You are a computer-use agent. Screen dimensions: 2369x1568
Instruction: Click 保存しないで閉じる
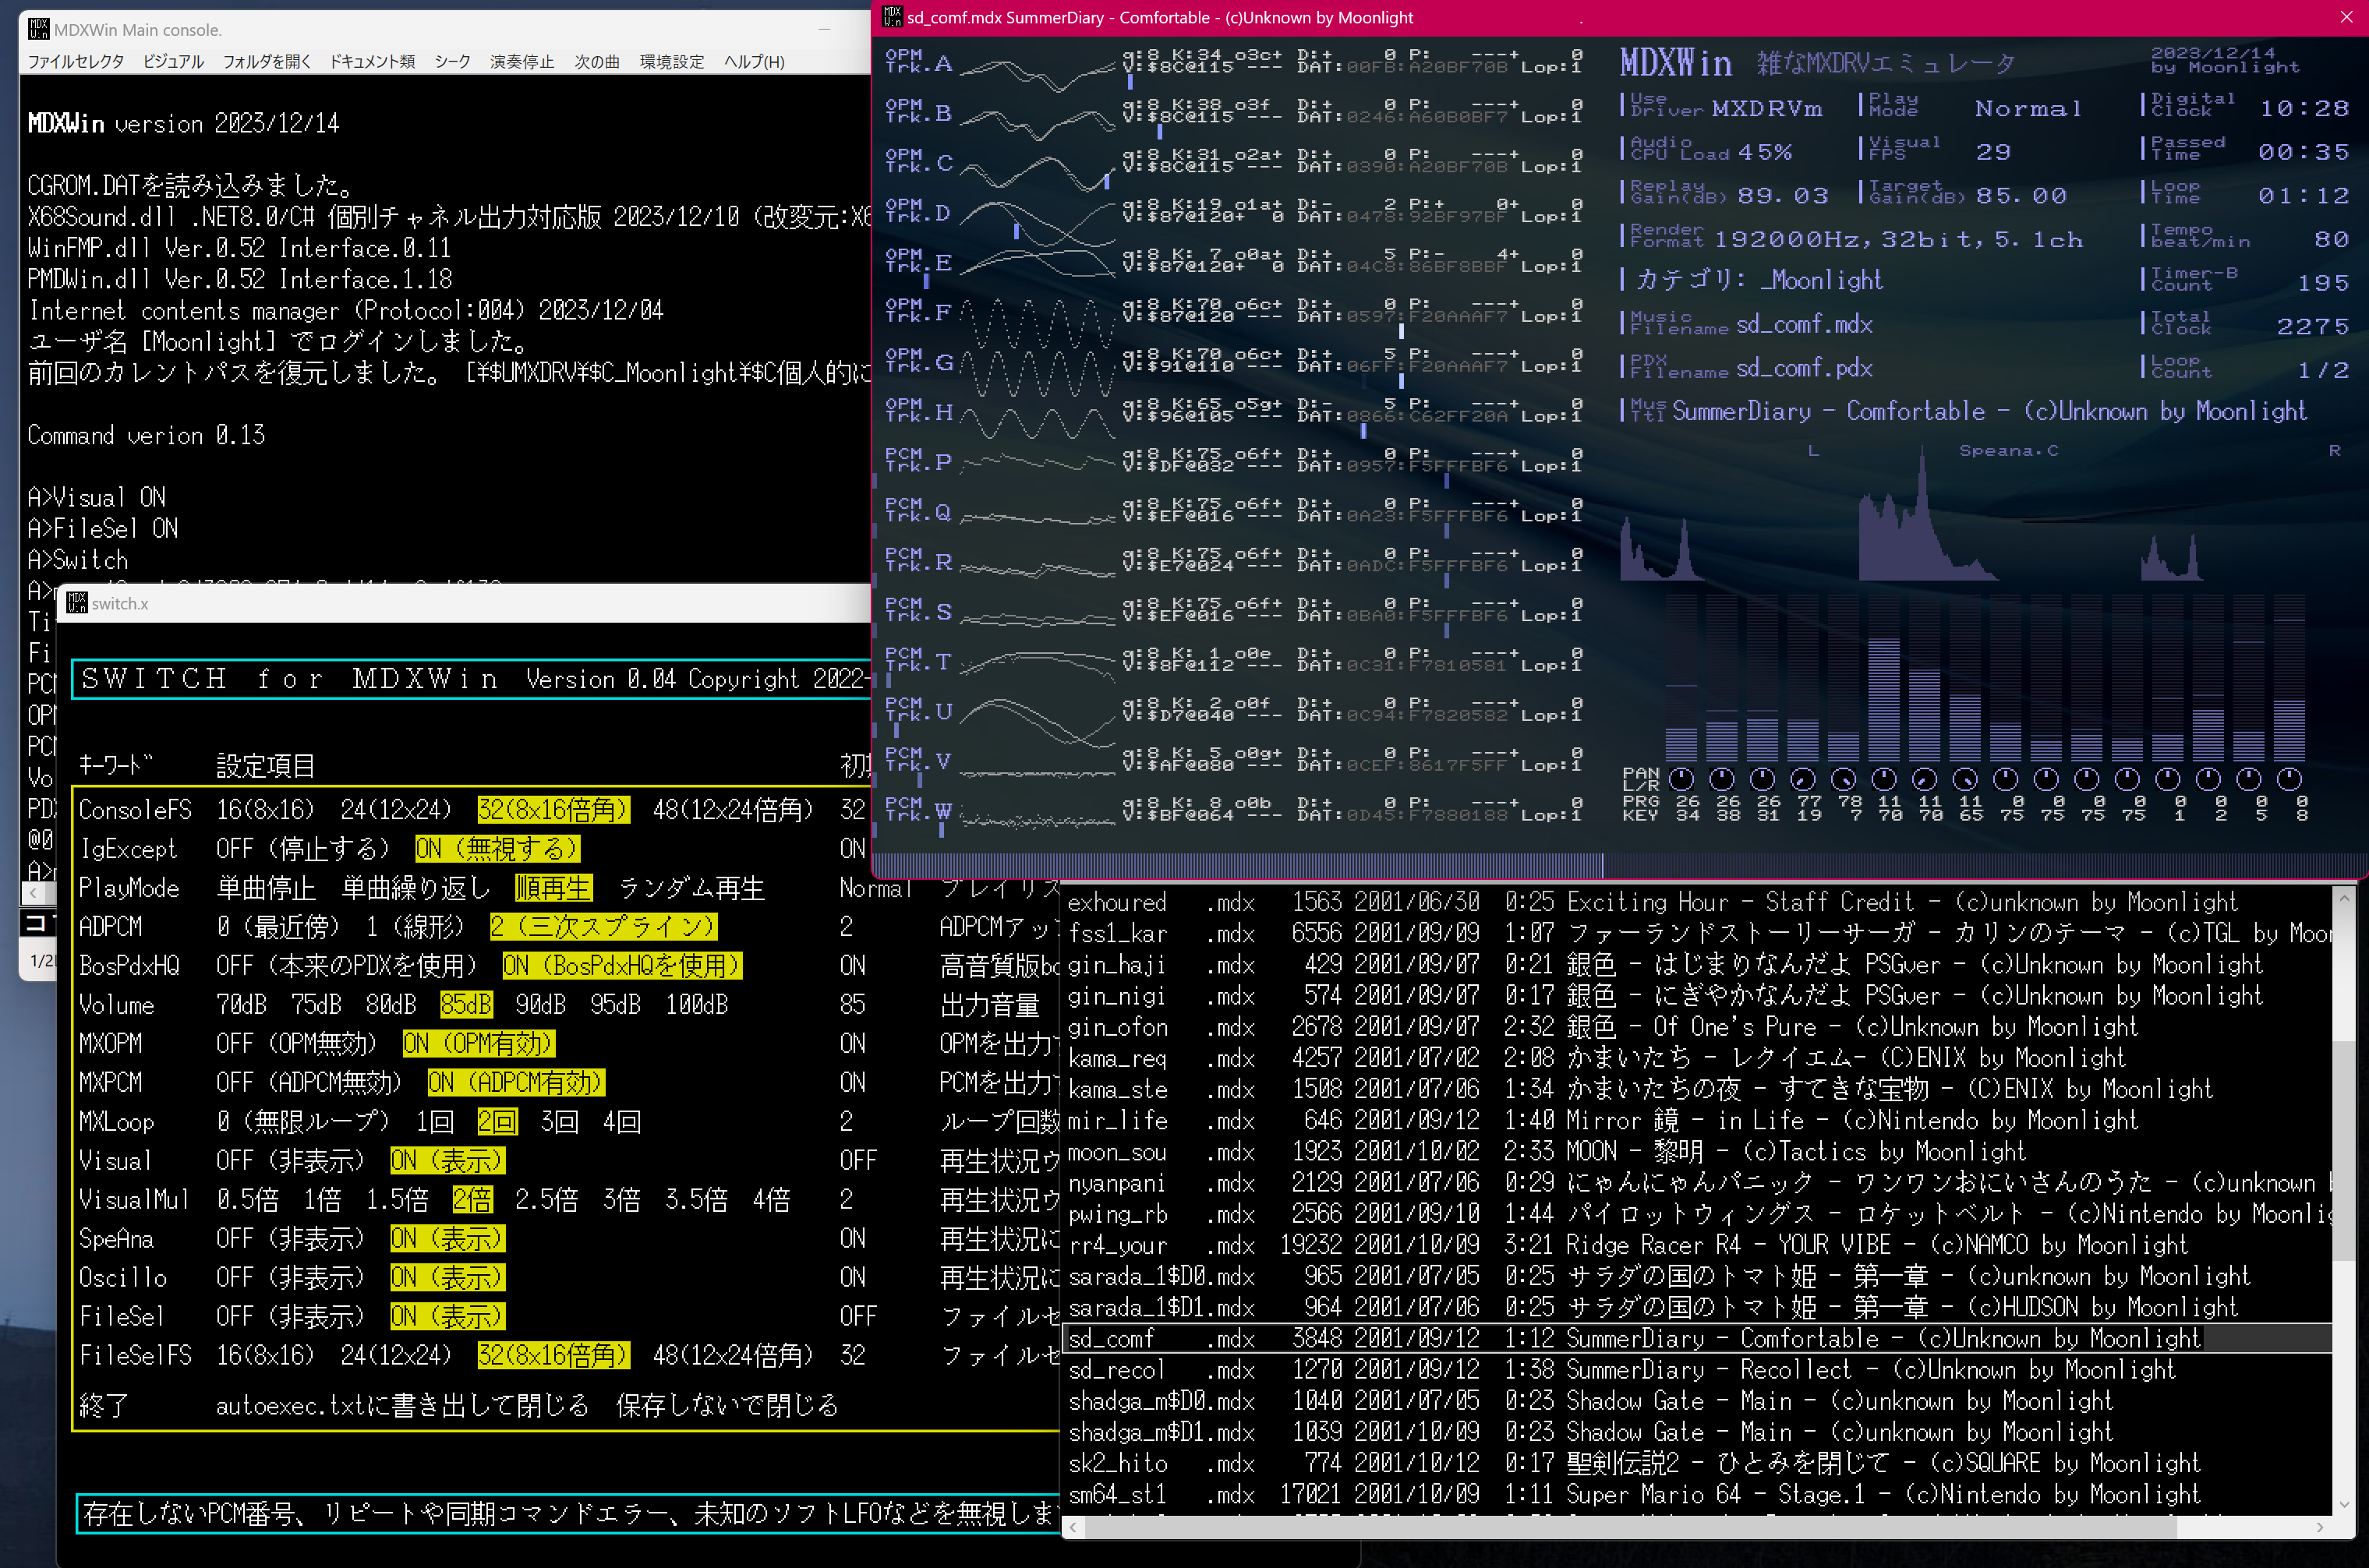(727, 1406)
